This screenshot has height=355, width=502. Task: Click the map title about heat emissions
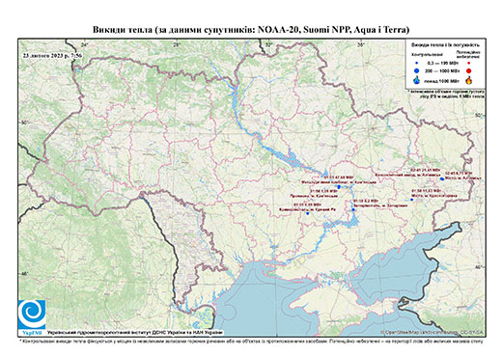[251, 30]
